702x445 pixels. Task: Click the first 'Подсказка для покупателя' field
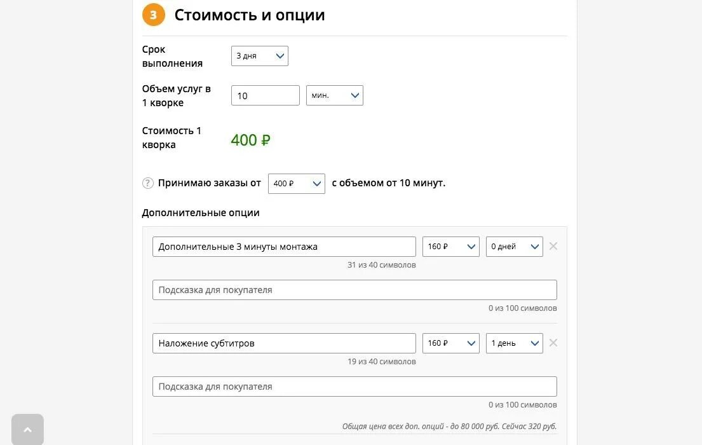(354, 290)
